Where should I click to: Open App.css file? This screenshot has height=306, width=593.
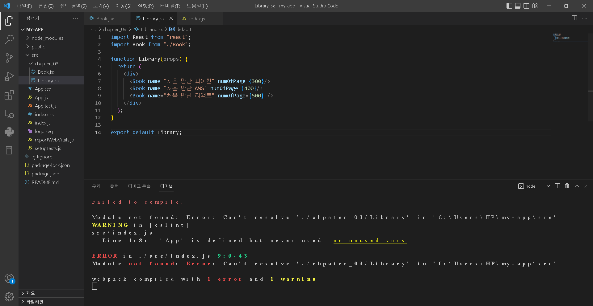51,89
